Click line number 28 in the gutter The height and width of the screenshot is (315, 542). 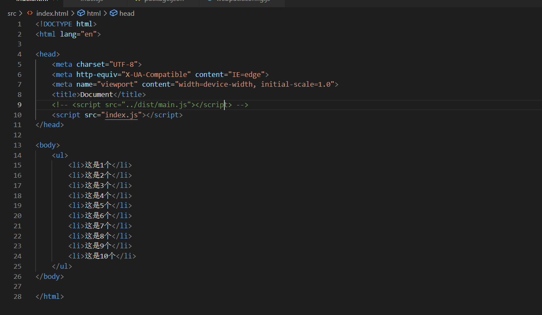[17, 296]
